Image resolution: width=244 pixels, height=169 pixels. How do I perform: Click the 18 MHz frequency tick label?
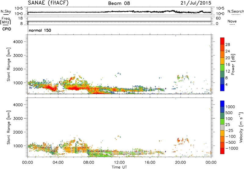pos(20,18)
